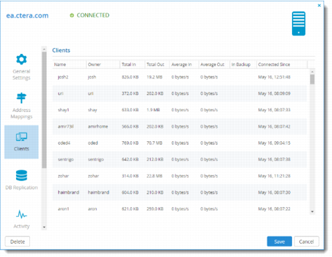Image resolution: width=332 pixels, height=257 pixels.
Task: Click the Save button
Action: pos(279,242)
